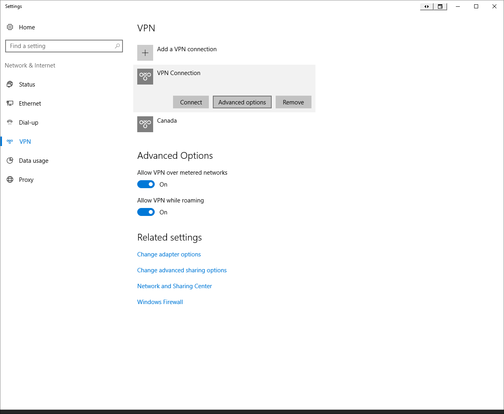504x414 pixels.
Task: Open the Proxy page label
Action: point(26,180)
